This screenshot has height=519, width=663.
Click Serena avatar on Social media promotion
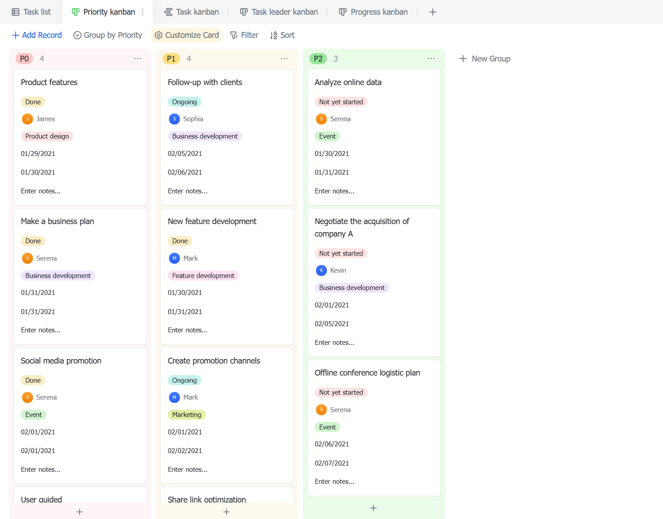[28, 397]
